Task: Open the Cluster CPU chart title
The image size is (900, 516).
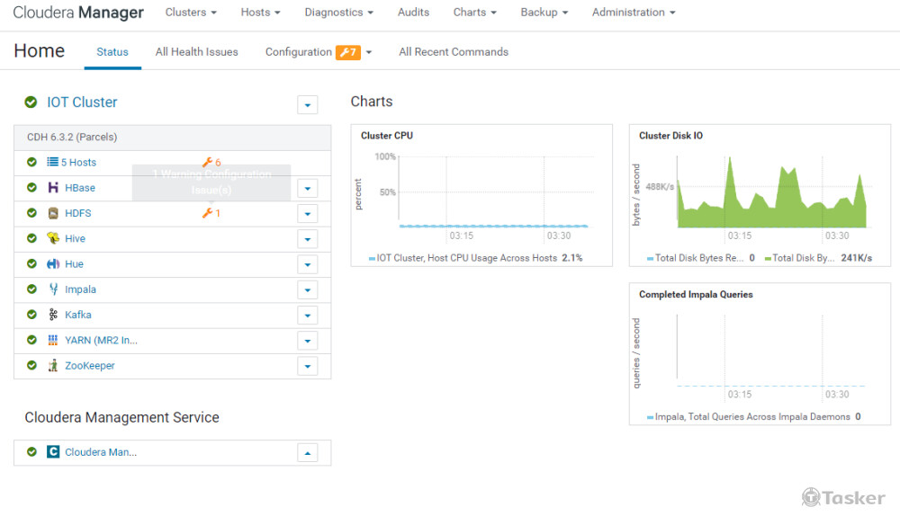Action: 387,136
